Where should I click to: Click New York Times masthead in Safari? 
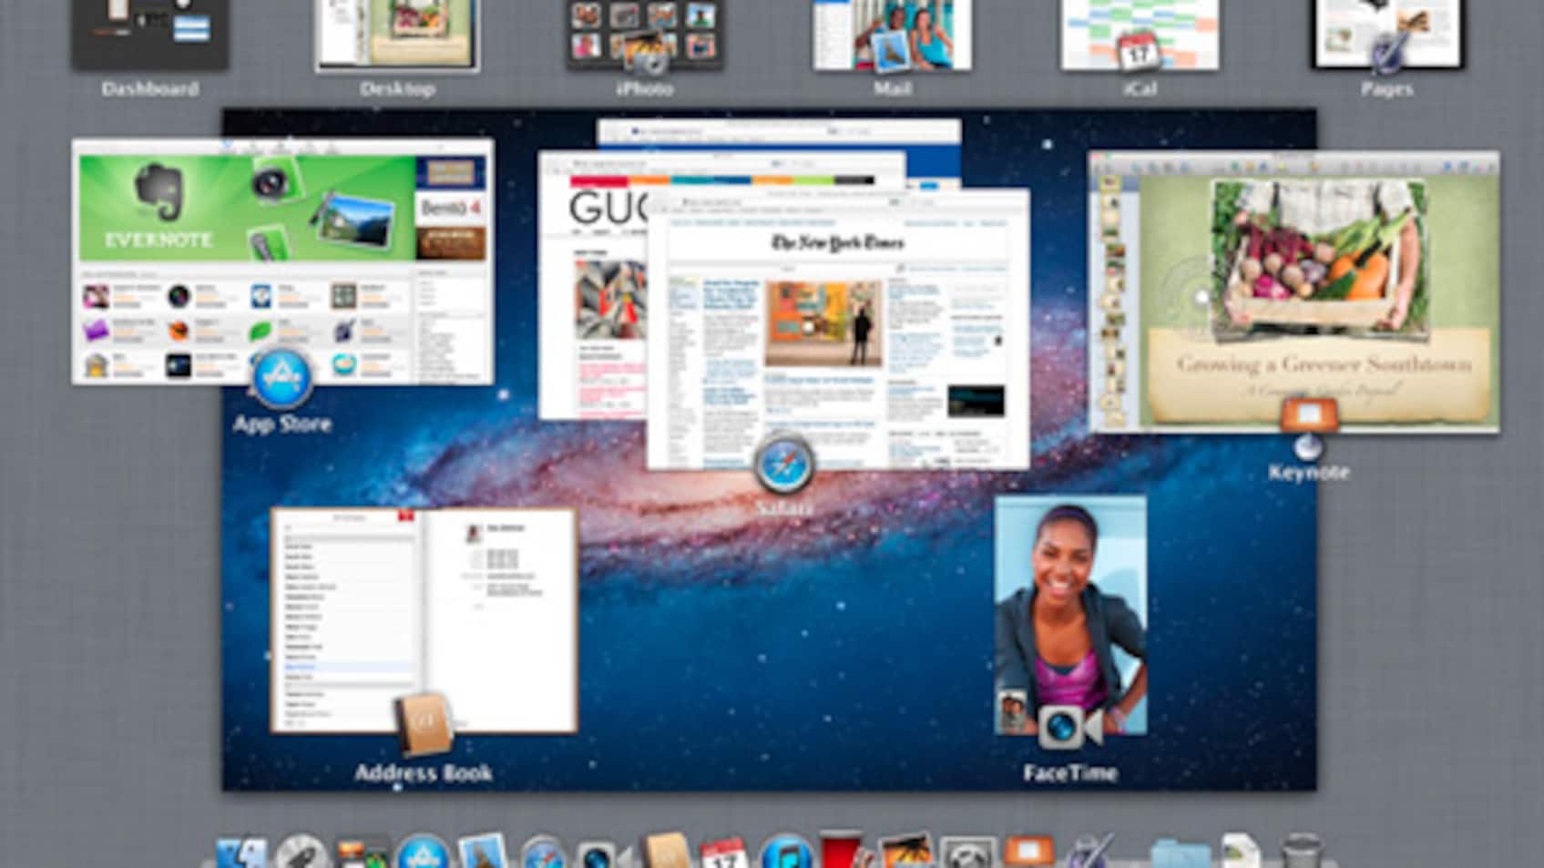(x=838, y=243)
